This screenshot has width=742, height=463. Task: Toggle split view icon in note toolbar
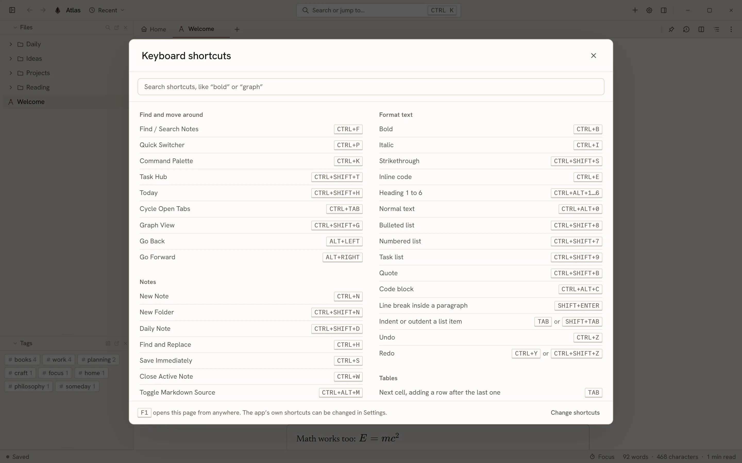click(701, 29)
